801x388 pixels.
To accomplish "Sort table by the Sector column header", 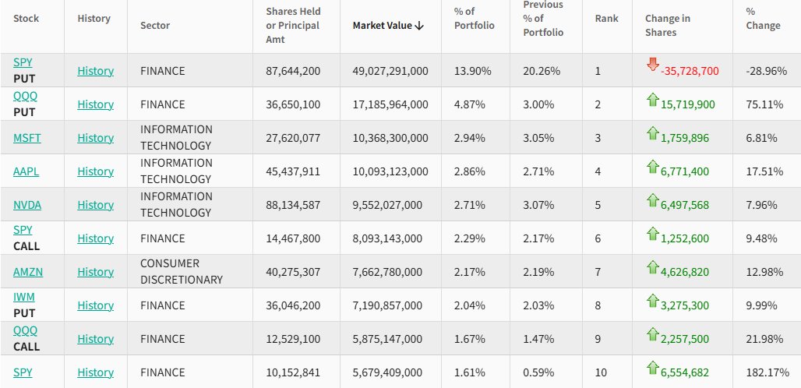I will [x=155, y=26].
